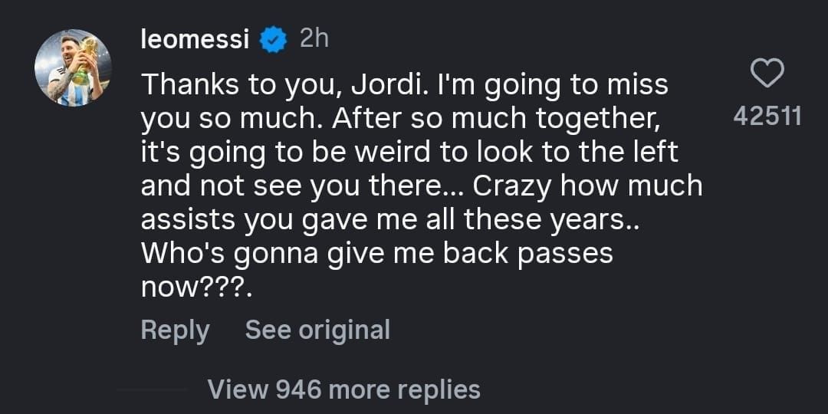Like the leomessi comment with the heart

[x=766, y=74]
